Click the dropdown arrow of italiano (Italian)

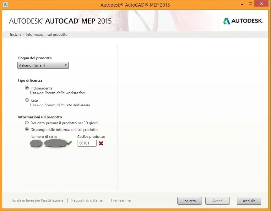click(x=66, y=65)
